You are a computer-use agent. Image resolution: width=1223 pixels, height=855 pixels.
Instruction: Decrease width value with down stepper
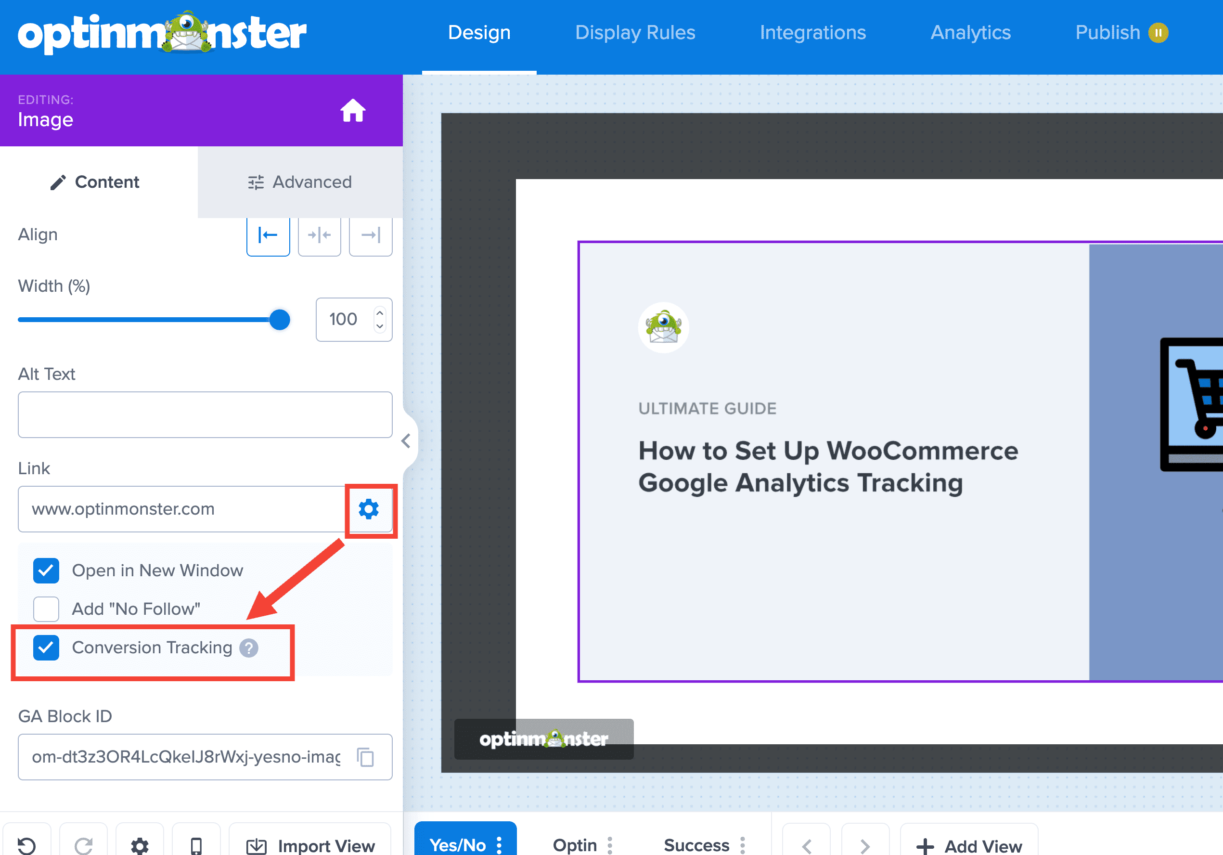point(379,325)
